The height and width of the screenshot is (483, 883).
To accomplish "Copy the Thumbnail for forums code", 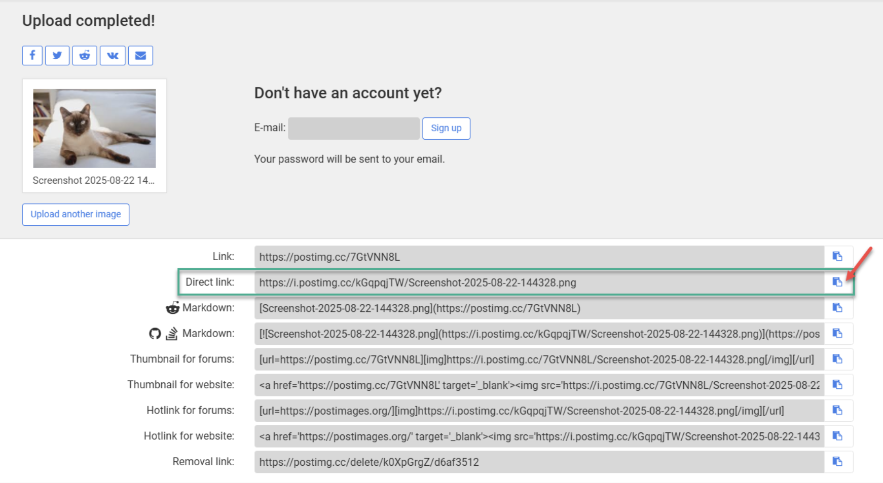I will (x=837, y=359).
